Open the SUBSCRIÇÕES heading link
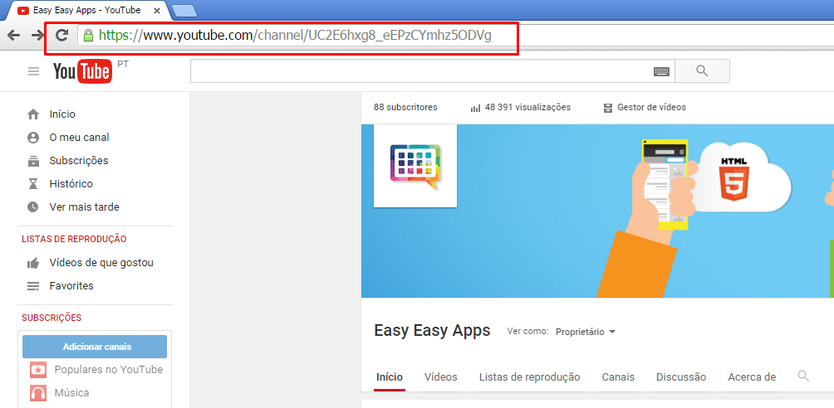834x408 pixels. pos(52,318)
